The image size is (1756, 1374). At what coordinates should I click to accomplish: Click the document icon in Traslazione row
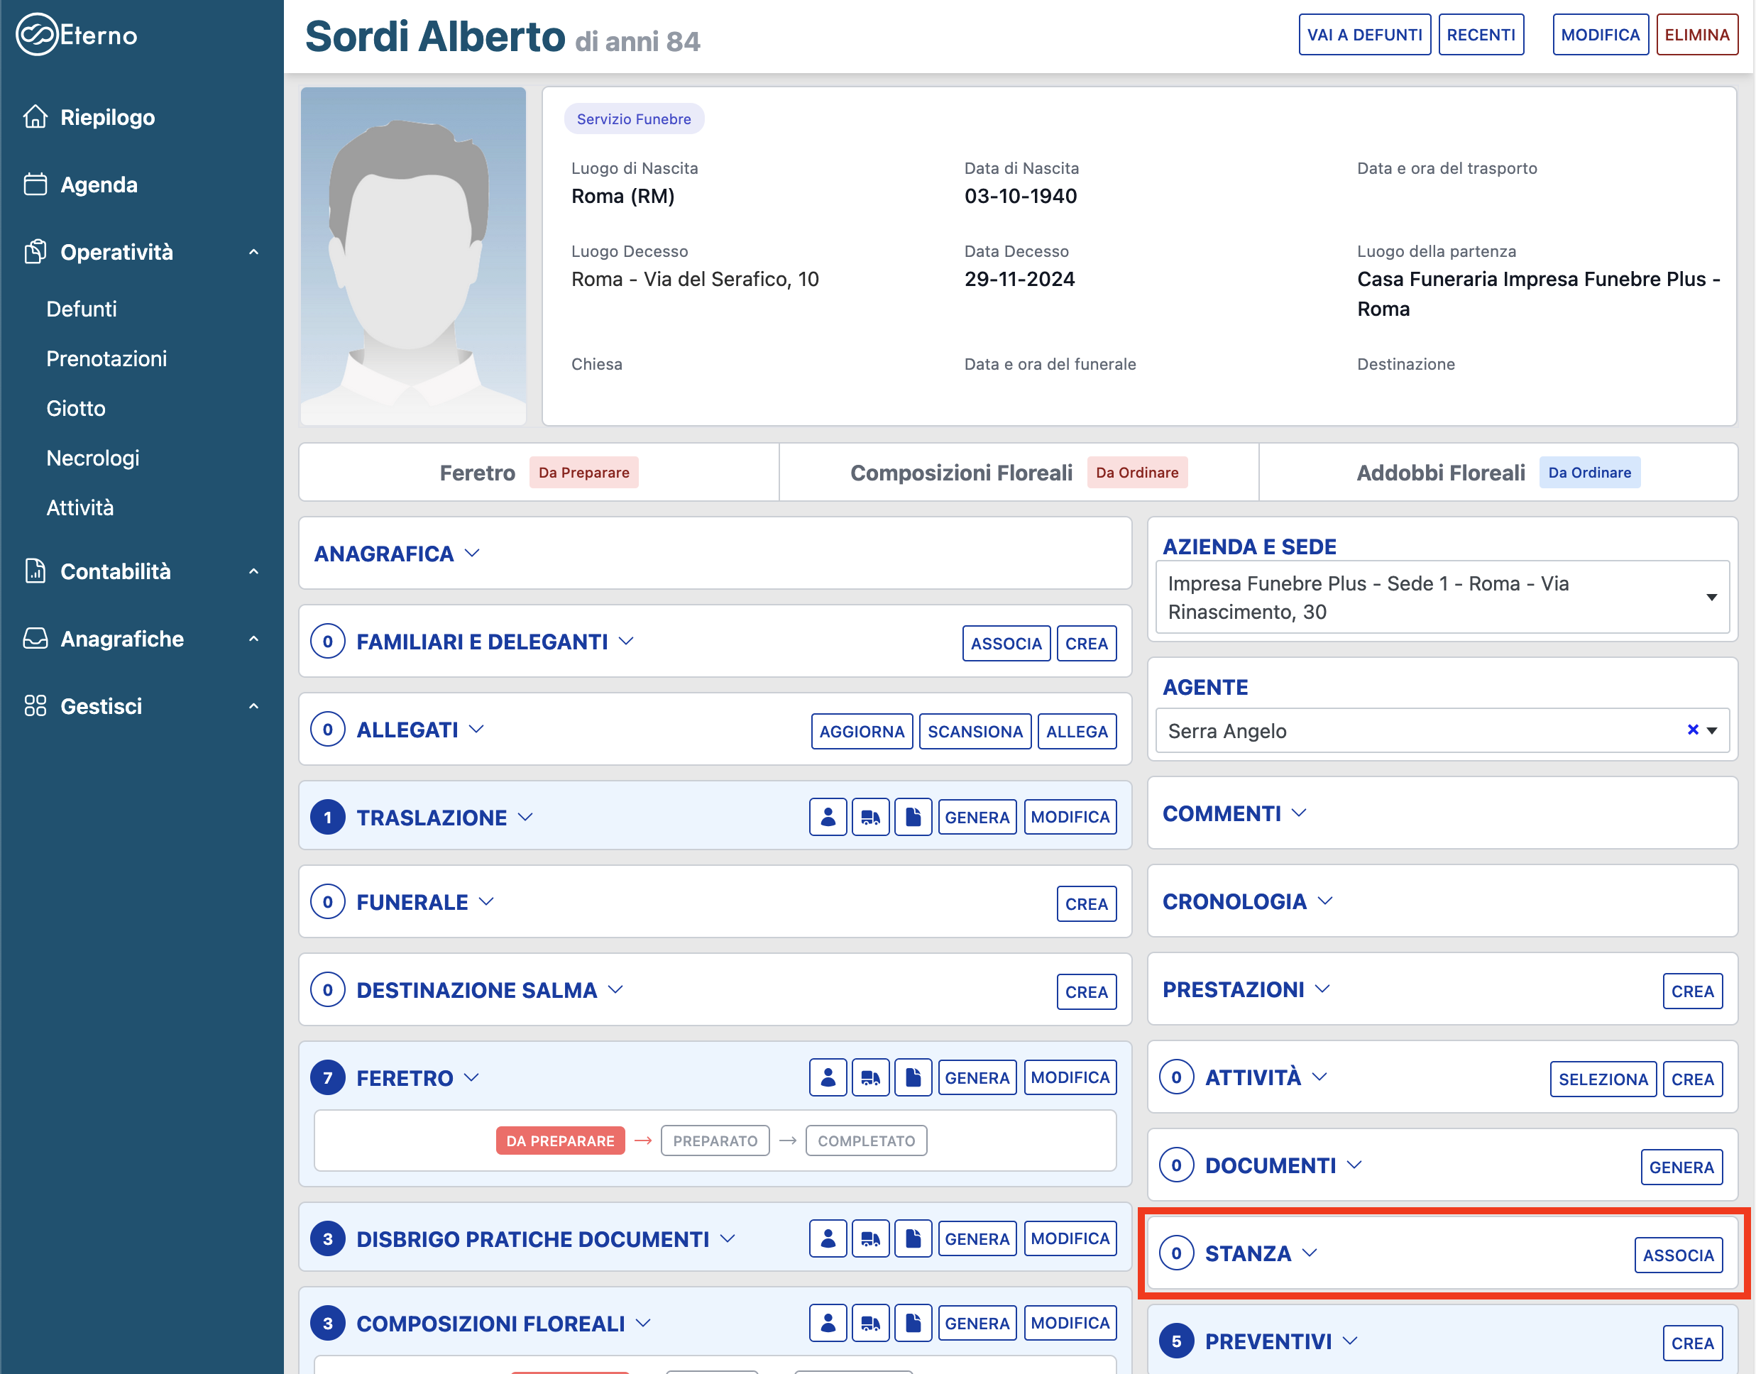[x=913, y=818]
